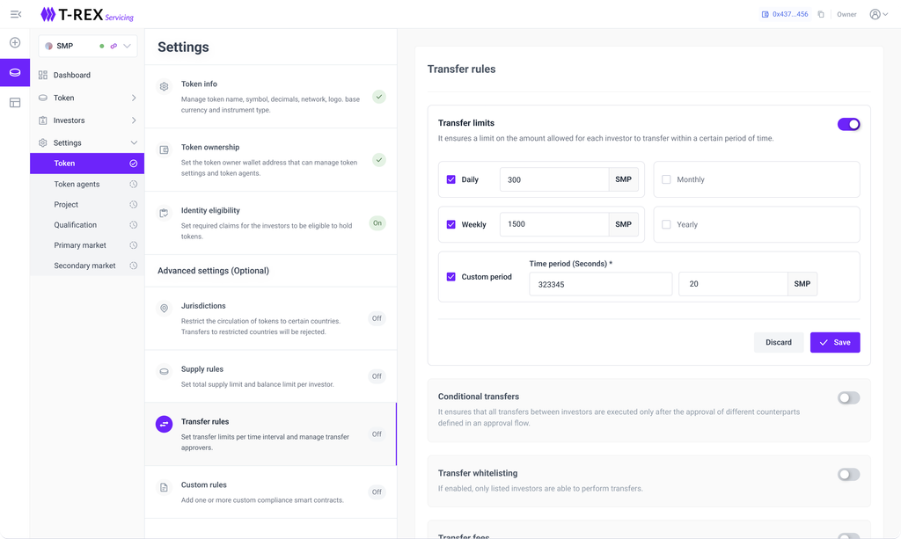The height and width of the screenshot is (539, 901).
Task: Check the Monthly limit checkbox
Action: (666, 179)
